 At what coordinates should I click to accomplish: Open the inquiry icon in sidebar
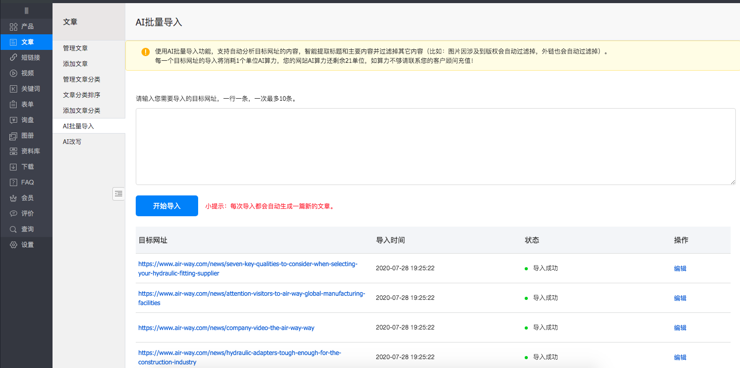pyautogui.click(x=14, y=120)
